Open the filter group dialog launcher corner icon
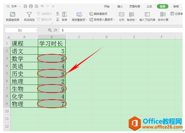The image size is (185, 133). click(52, 24)
